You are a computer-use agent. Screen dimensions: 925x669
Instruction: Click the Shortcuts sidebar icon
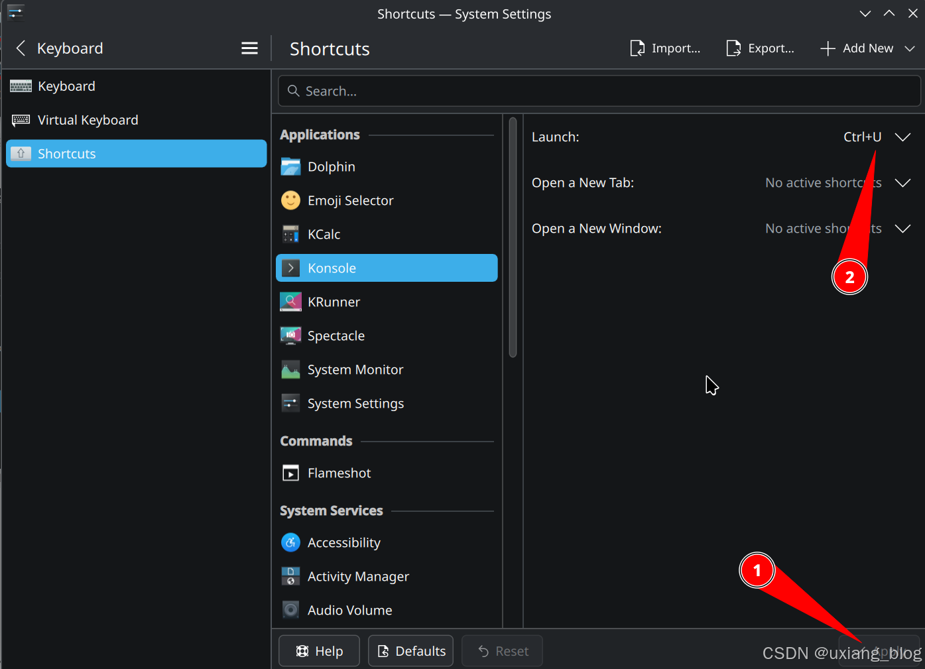click(x=21, y=154)
